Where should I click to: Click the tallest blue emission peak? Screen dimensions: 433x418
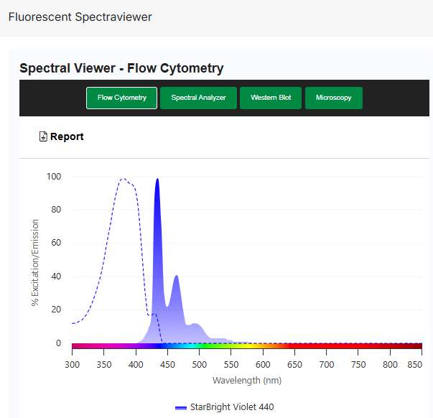click(157, 181)
